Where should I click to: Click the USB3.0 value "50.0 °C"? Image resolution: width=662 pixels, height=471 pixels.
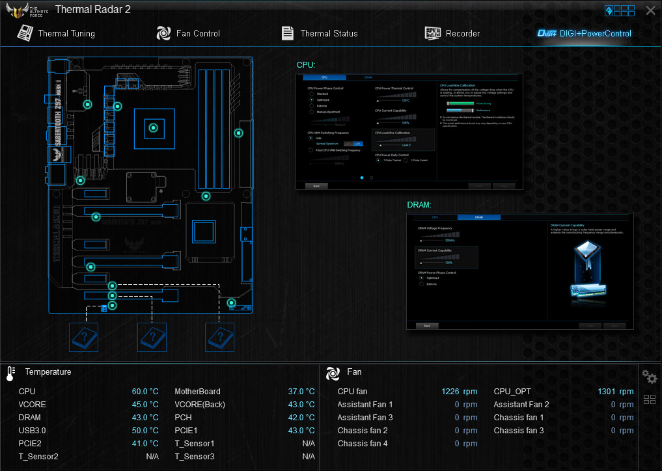[x=145, y=431]
